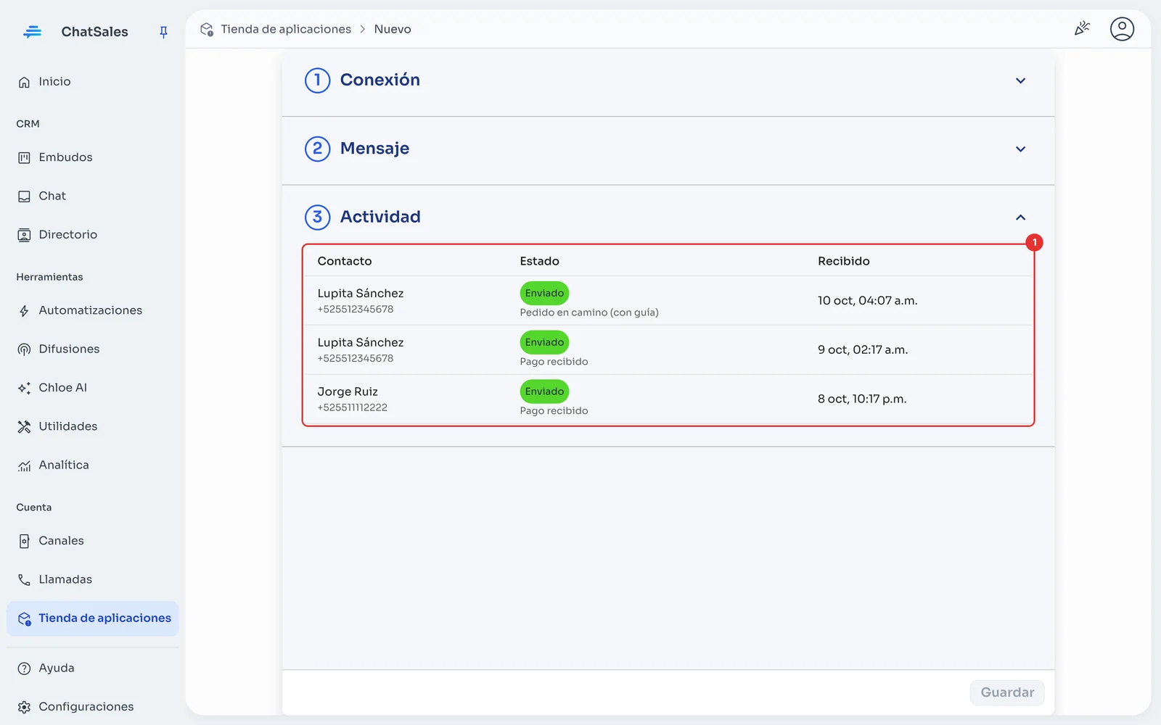The image size is (1161, 725).
Task: Click the Guardar button
Action: click(1007, 692)
